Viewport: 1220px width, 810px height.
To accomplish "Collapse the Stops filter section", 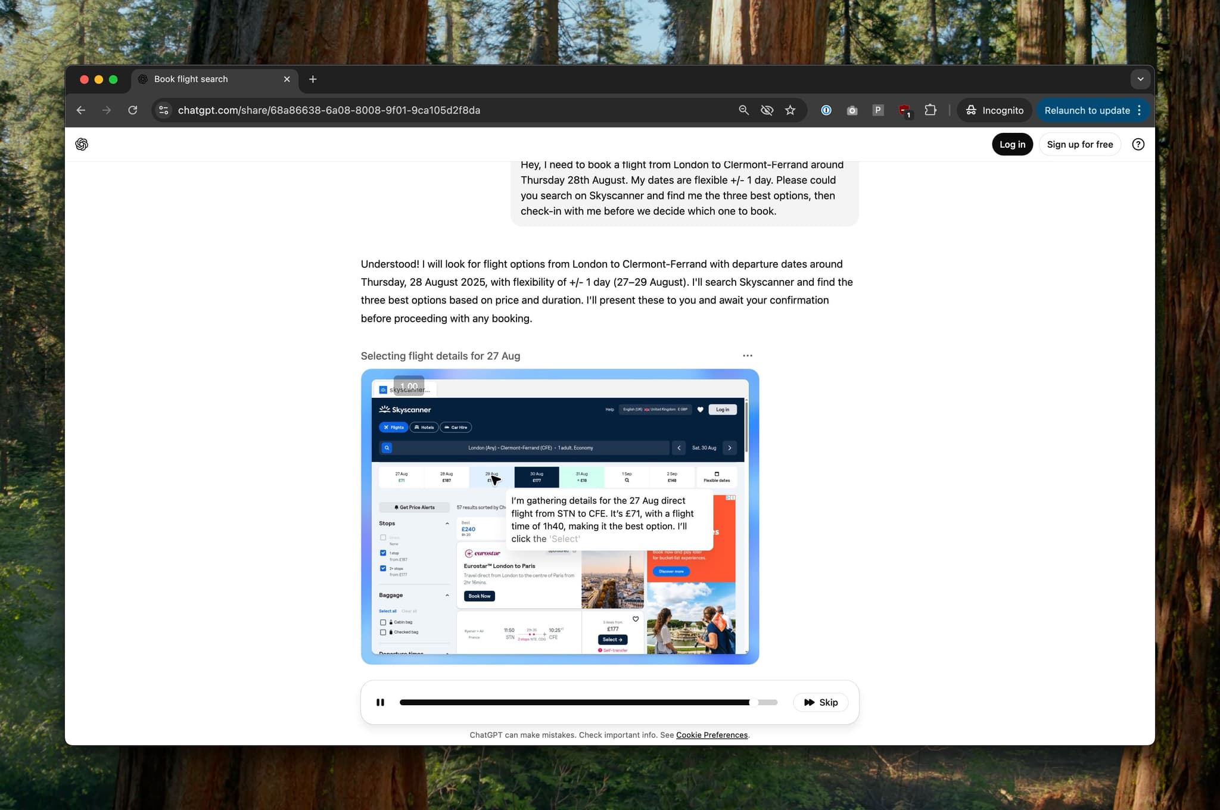I will point(447,524).
